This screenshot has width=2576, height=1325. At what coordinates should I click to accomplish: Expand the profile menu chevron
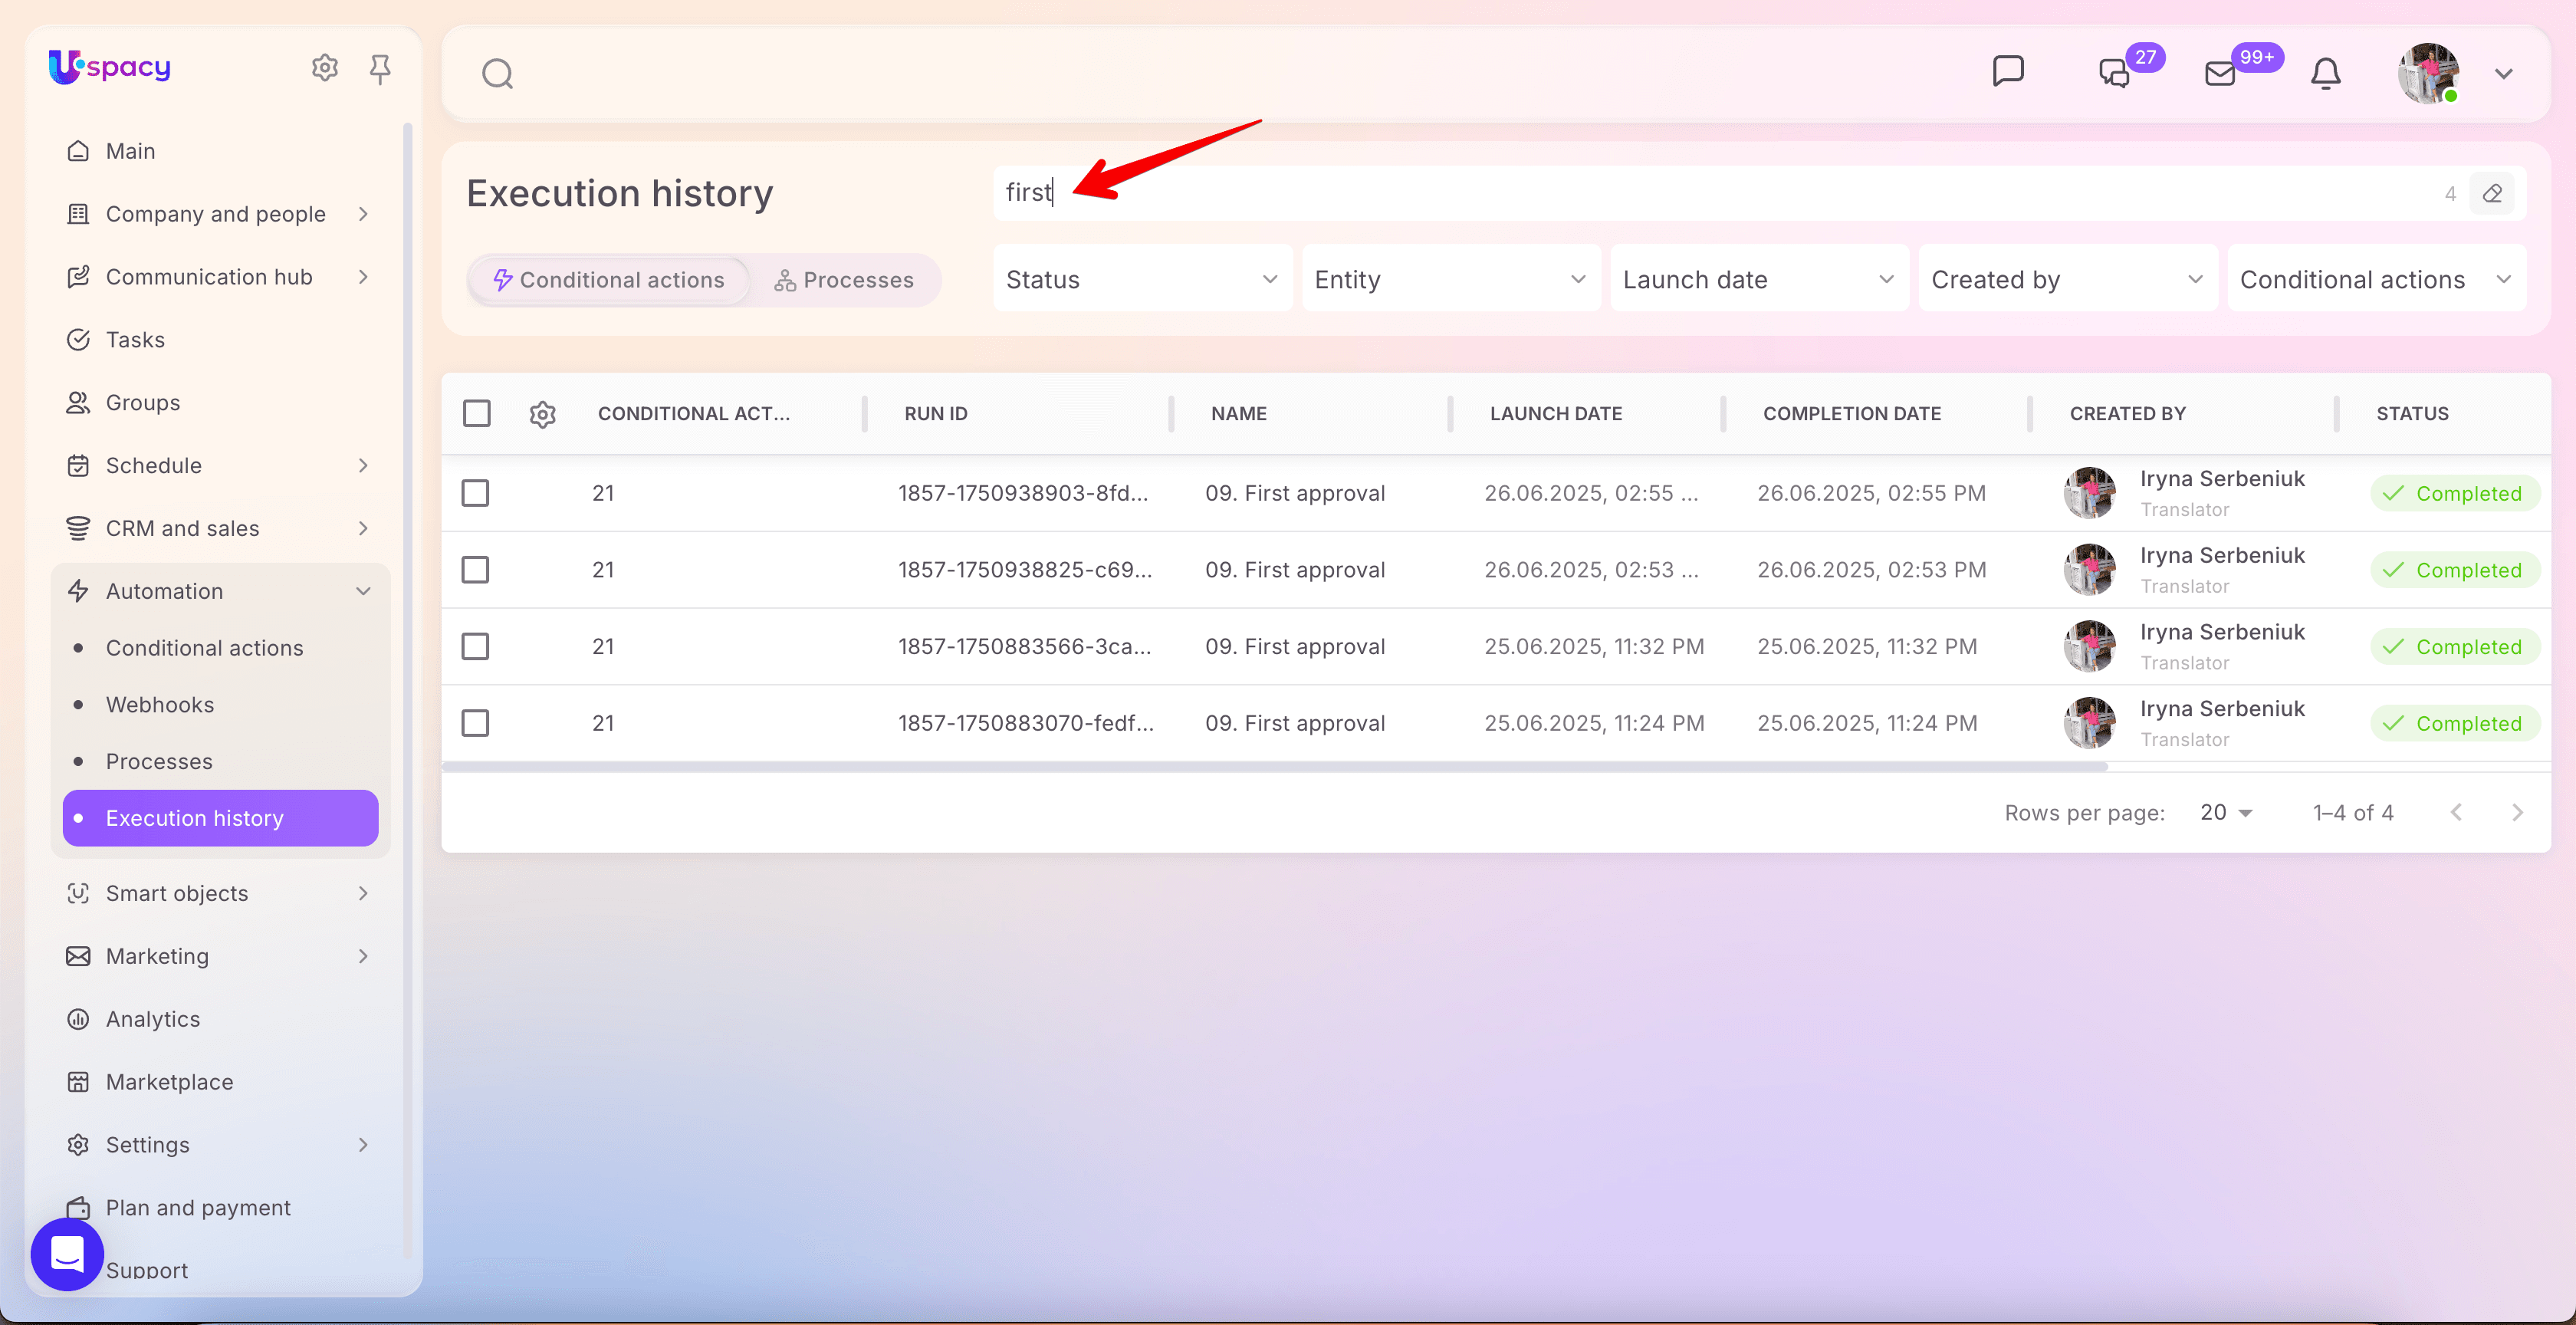click(x=2503, y=74)
